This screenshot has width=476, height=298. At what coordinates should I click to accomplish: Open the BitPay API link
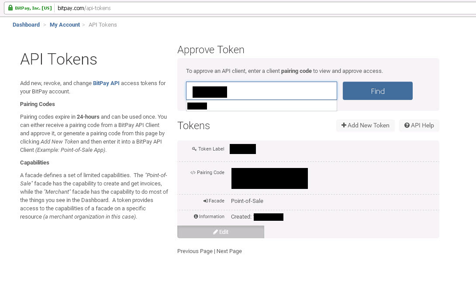(106, 83)
